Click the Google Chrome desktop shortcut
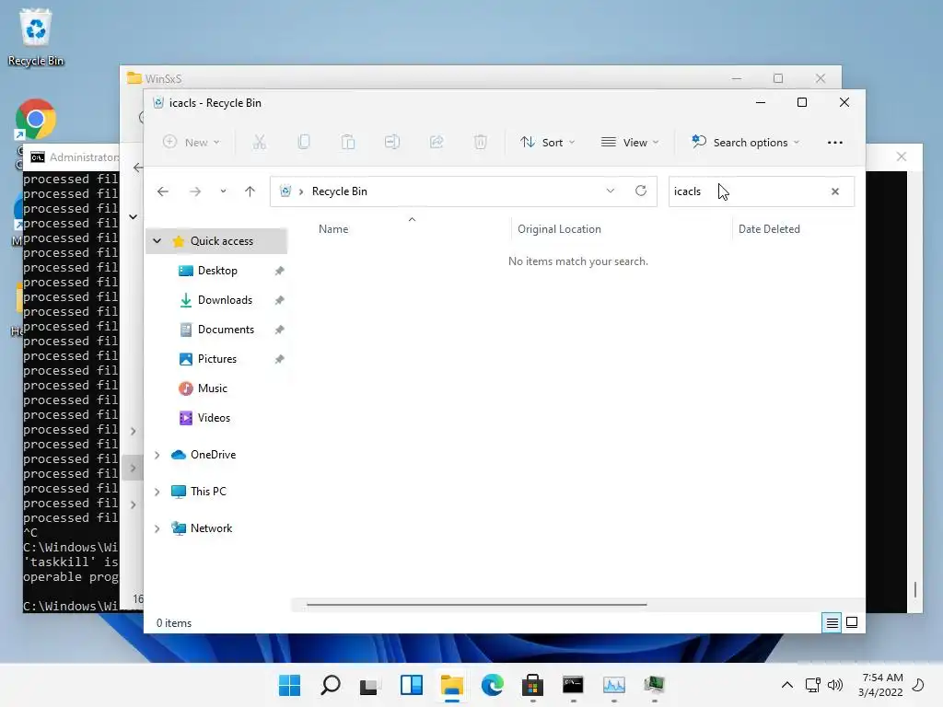Image resolution: width=943 pixels, height=707 pixels. click(36, 119)
